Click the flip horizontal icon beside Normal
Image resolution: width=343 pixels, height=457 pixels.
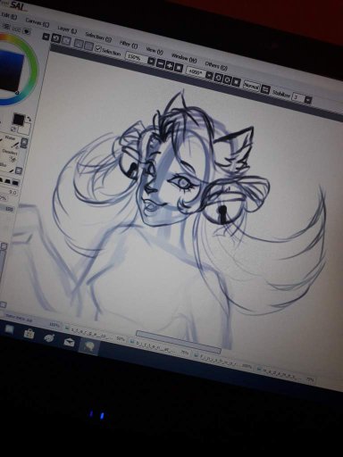pyautogui.click(x=265, y=89)
